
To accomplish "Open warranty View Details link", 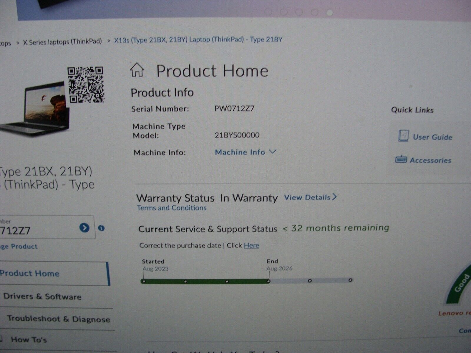I will pyautogui.click(x=310, y=197).
